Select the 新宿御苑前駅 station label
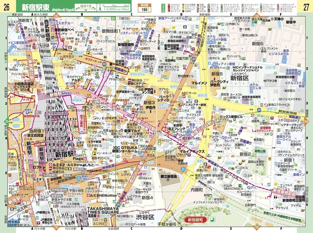 284,192
